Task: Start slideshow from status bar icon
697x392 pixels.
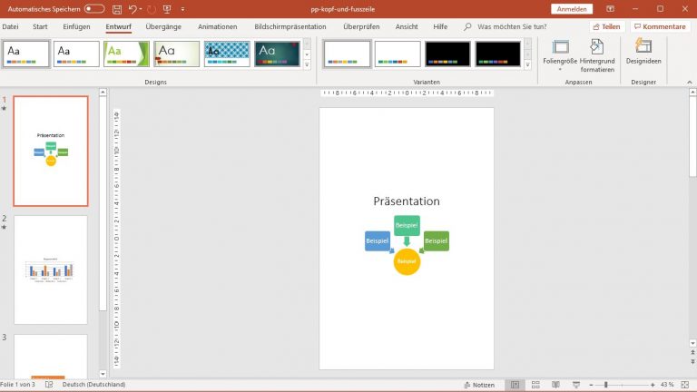Action: click(576, 385)
